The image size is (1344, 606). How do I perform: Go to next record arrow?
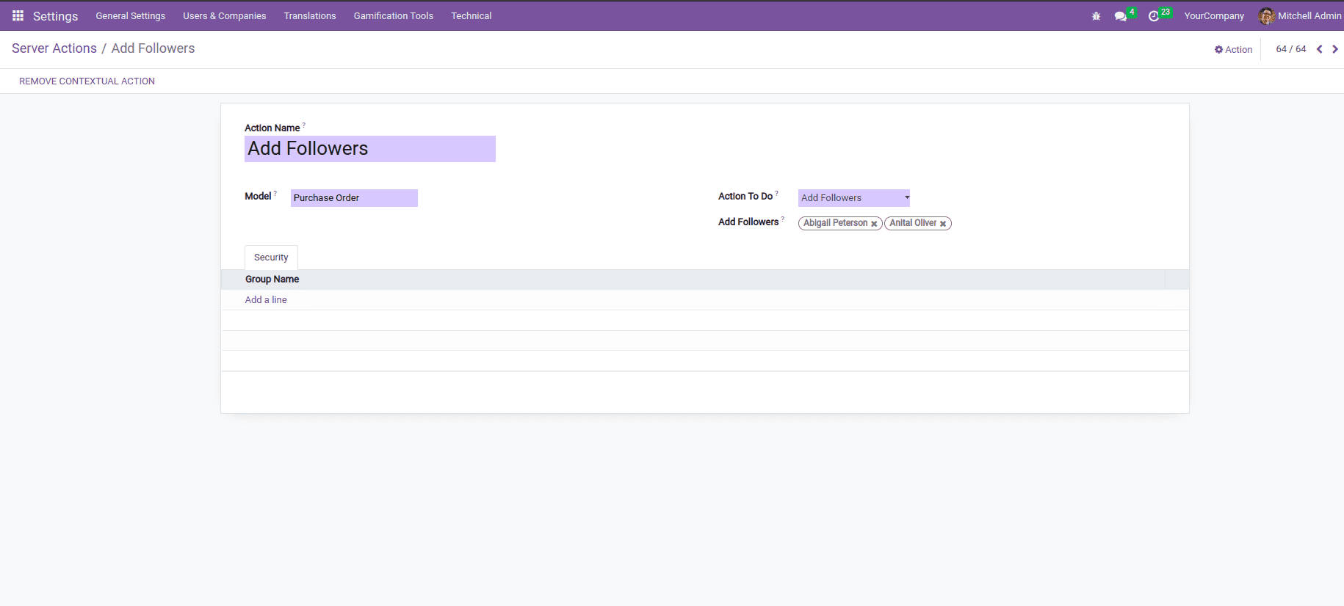[x=1335, y=49]
